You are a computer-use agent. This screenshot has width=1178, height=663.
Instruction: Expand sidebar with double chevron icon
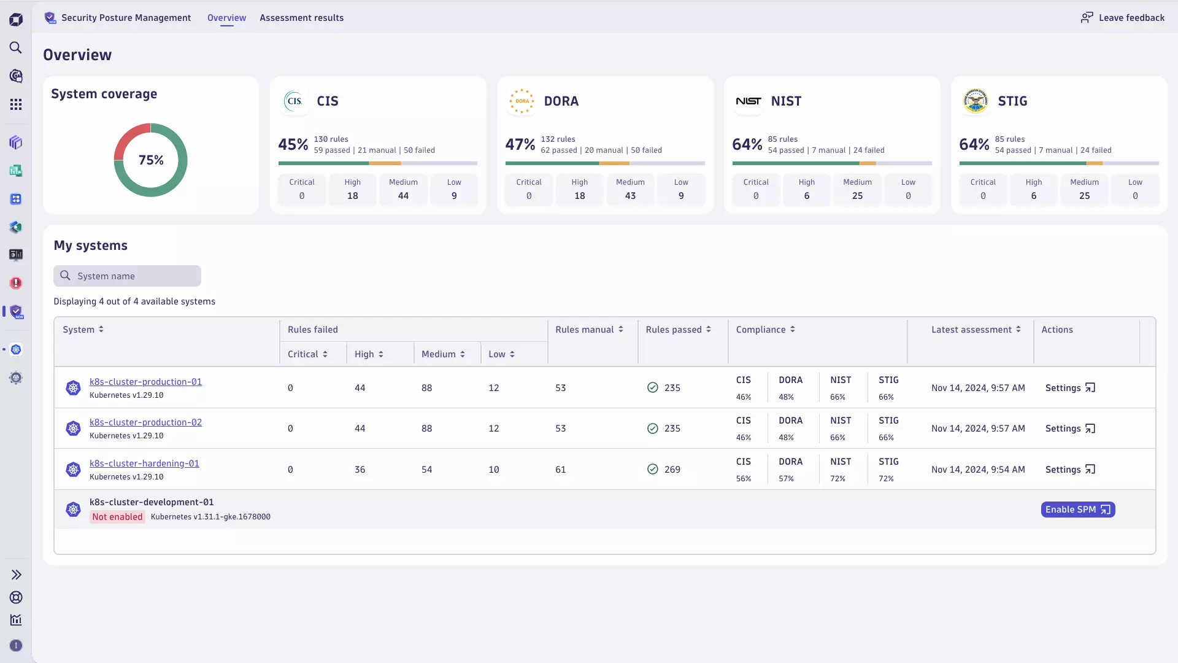click(x=16, y=575)
